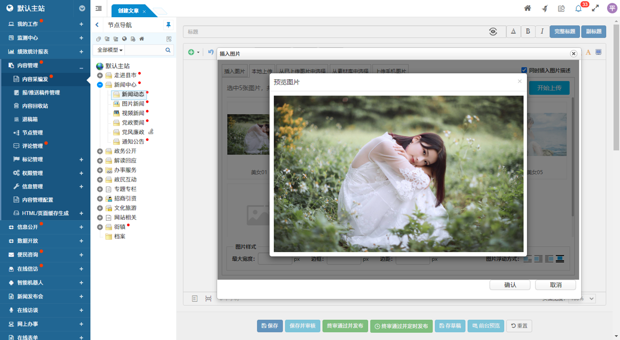620x340 pixels.
Task: Click the home icon in top bar
Action: (x=527, y=9)
